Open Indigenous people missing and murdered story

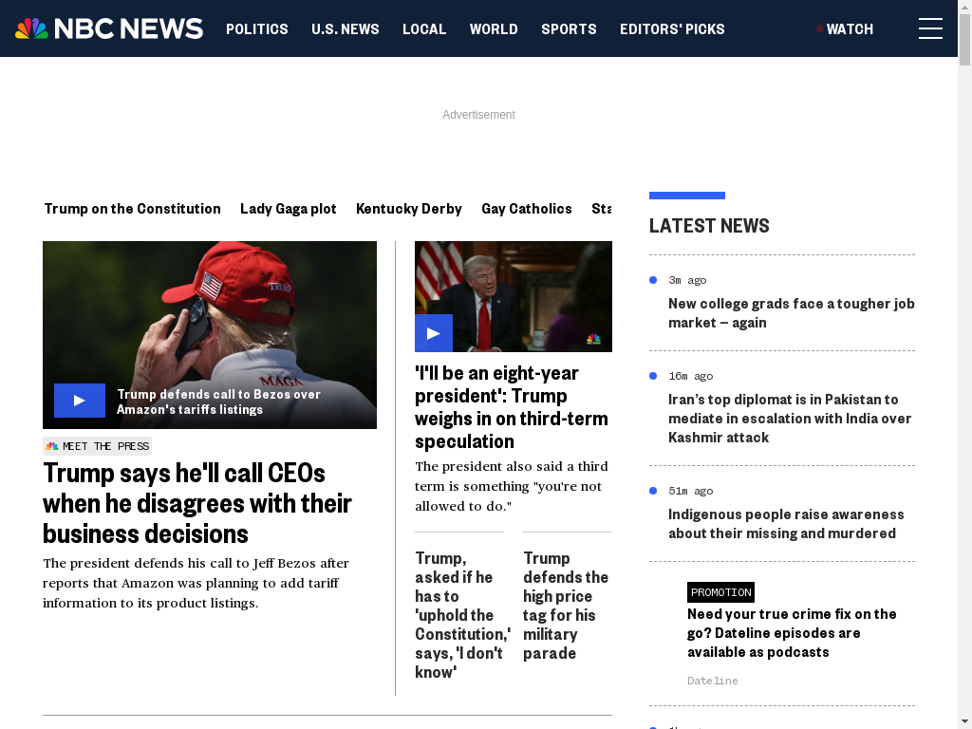(786, 524)
